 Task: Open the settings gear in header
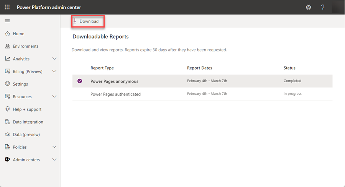[309, 7]
